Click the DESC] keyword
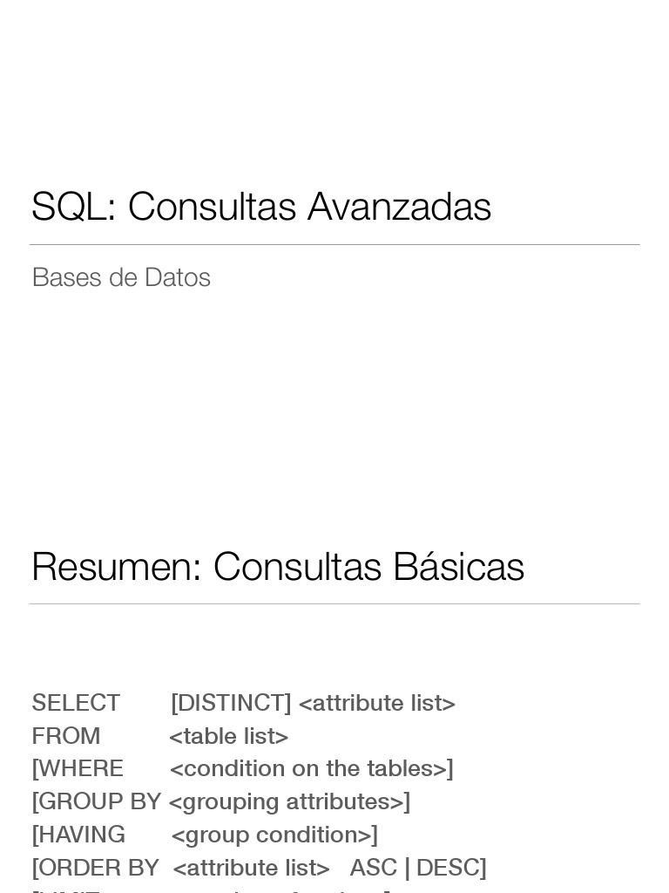 pos(451,868)
